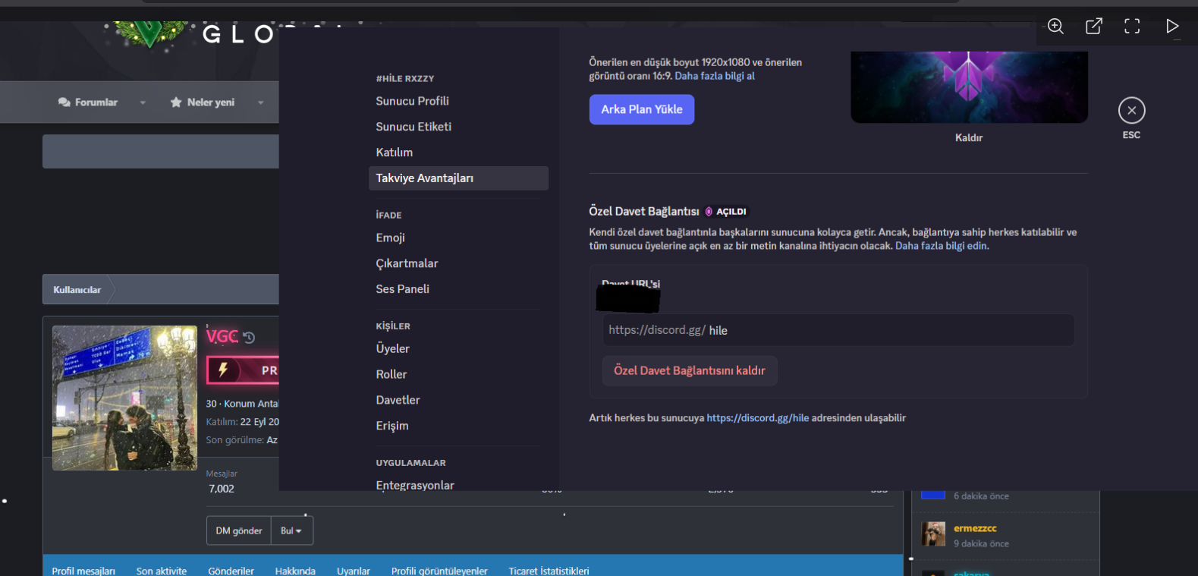The height and width of the screenshot is (576, 1198).
Task: Click the Kullanıcılar breadcrumb
Action: (x=77, y=290)
